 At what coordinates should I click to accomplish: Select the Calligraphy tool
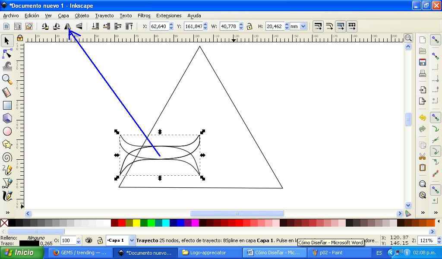(7, 196)
